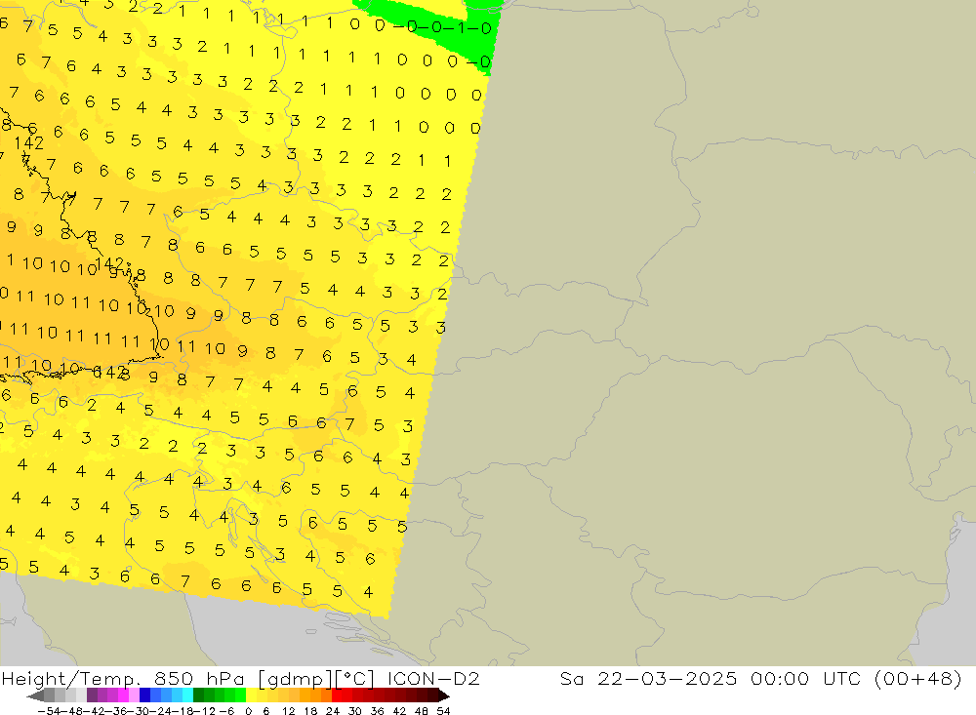
Task: Click the bright red legend swatch above 24
Action: (x=337, y=695)
